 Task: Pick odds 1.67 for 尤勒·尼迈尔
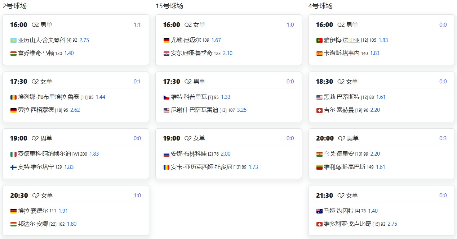[216, 40]
